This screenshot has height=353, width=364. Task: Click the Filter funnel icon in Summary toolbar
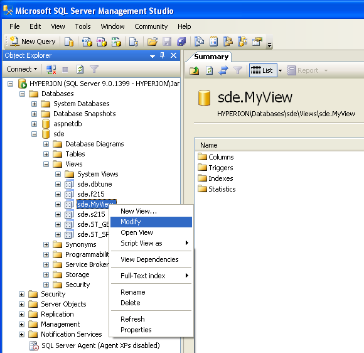pos(238,70)
